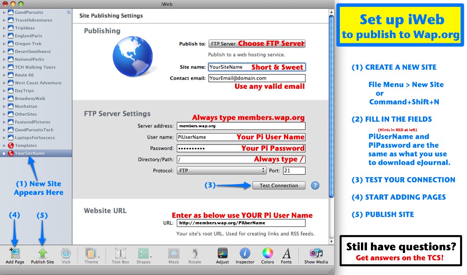Expand the BroadwayWalk disclosure triangle
This screenshot has width=467, height=275.
point(4,98)
